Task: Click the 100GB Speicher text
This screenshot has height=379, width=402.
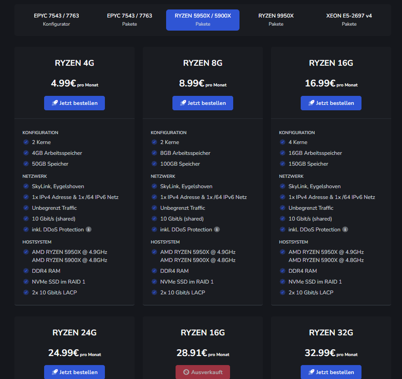Action: [x=180, y=164]
